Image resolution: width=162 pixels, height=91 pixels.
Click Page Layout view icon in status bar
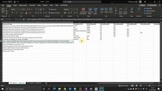136,86
